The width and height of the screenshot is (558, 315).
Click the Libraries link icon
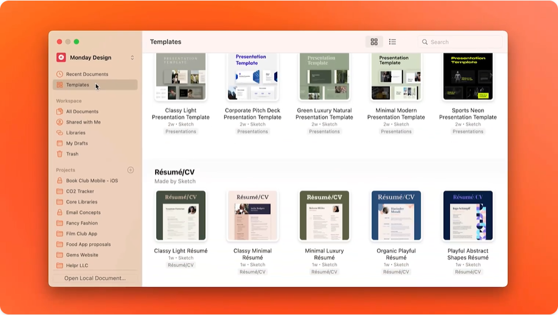[59, 133]
